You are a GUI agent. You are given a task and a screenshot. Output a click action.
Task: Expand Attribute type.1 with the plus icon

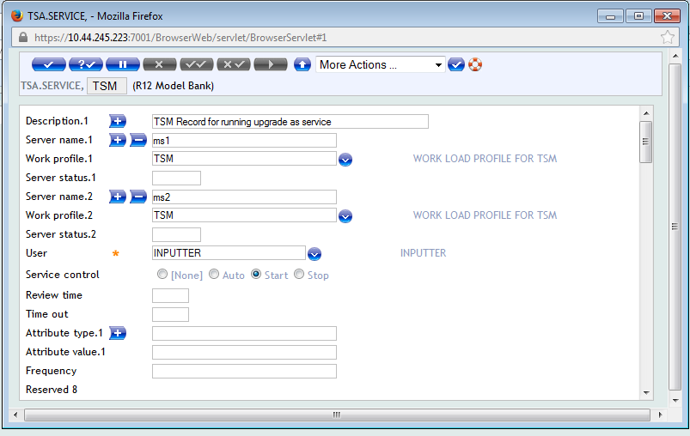point(118,333)
